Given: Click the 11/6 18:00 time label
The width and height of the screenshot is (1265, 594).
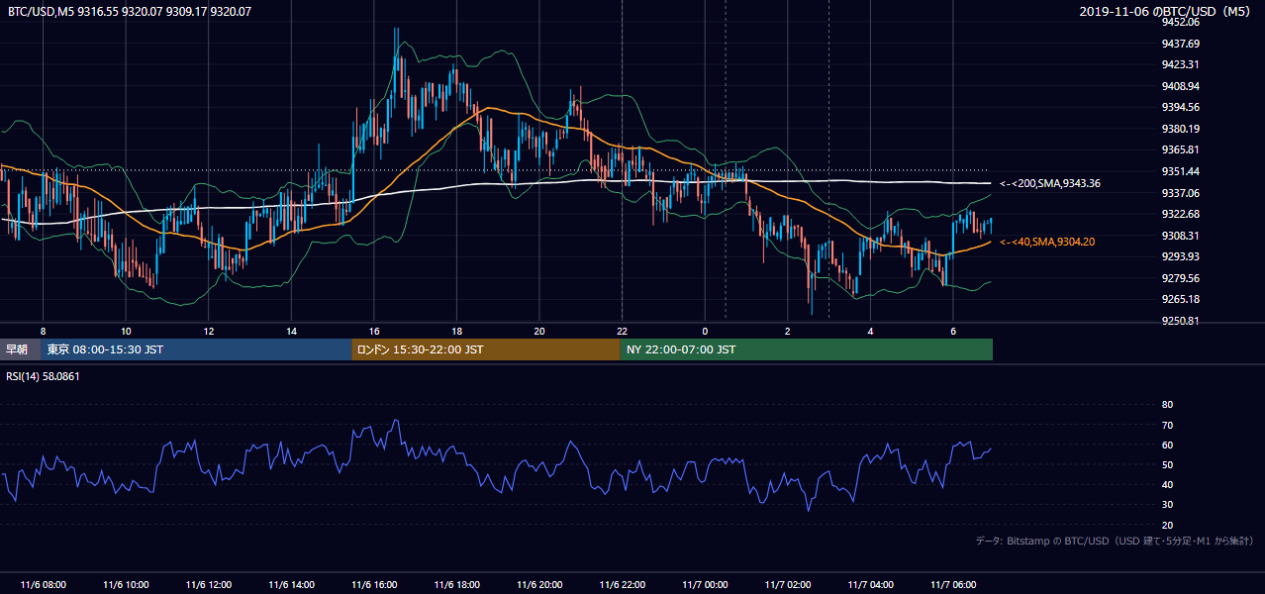Looking at the screenshot, I should point(457,585).
